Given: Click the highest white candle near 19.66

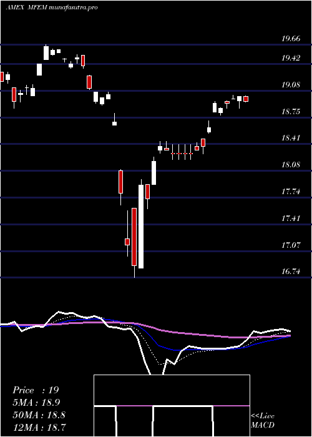Looking at the screenshot, I should (x=46, y=52).
